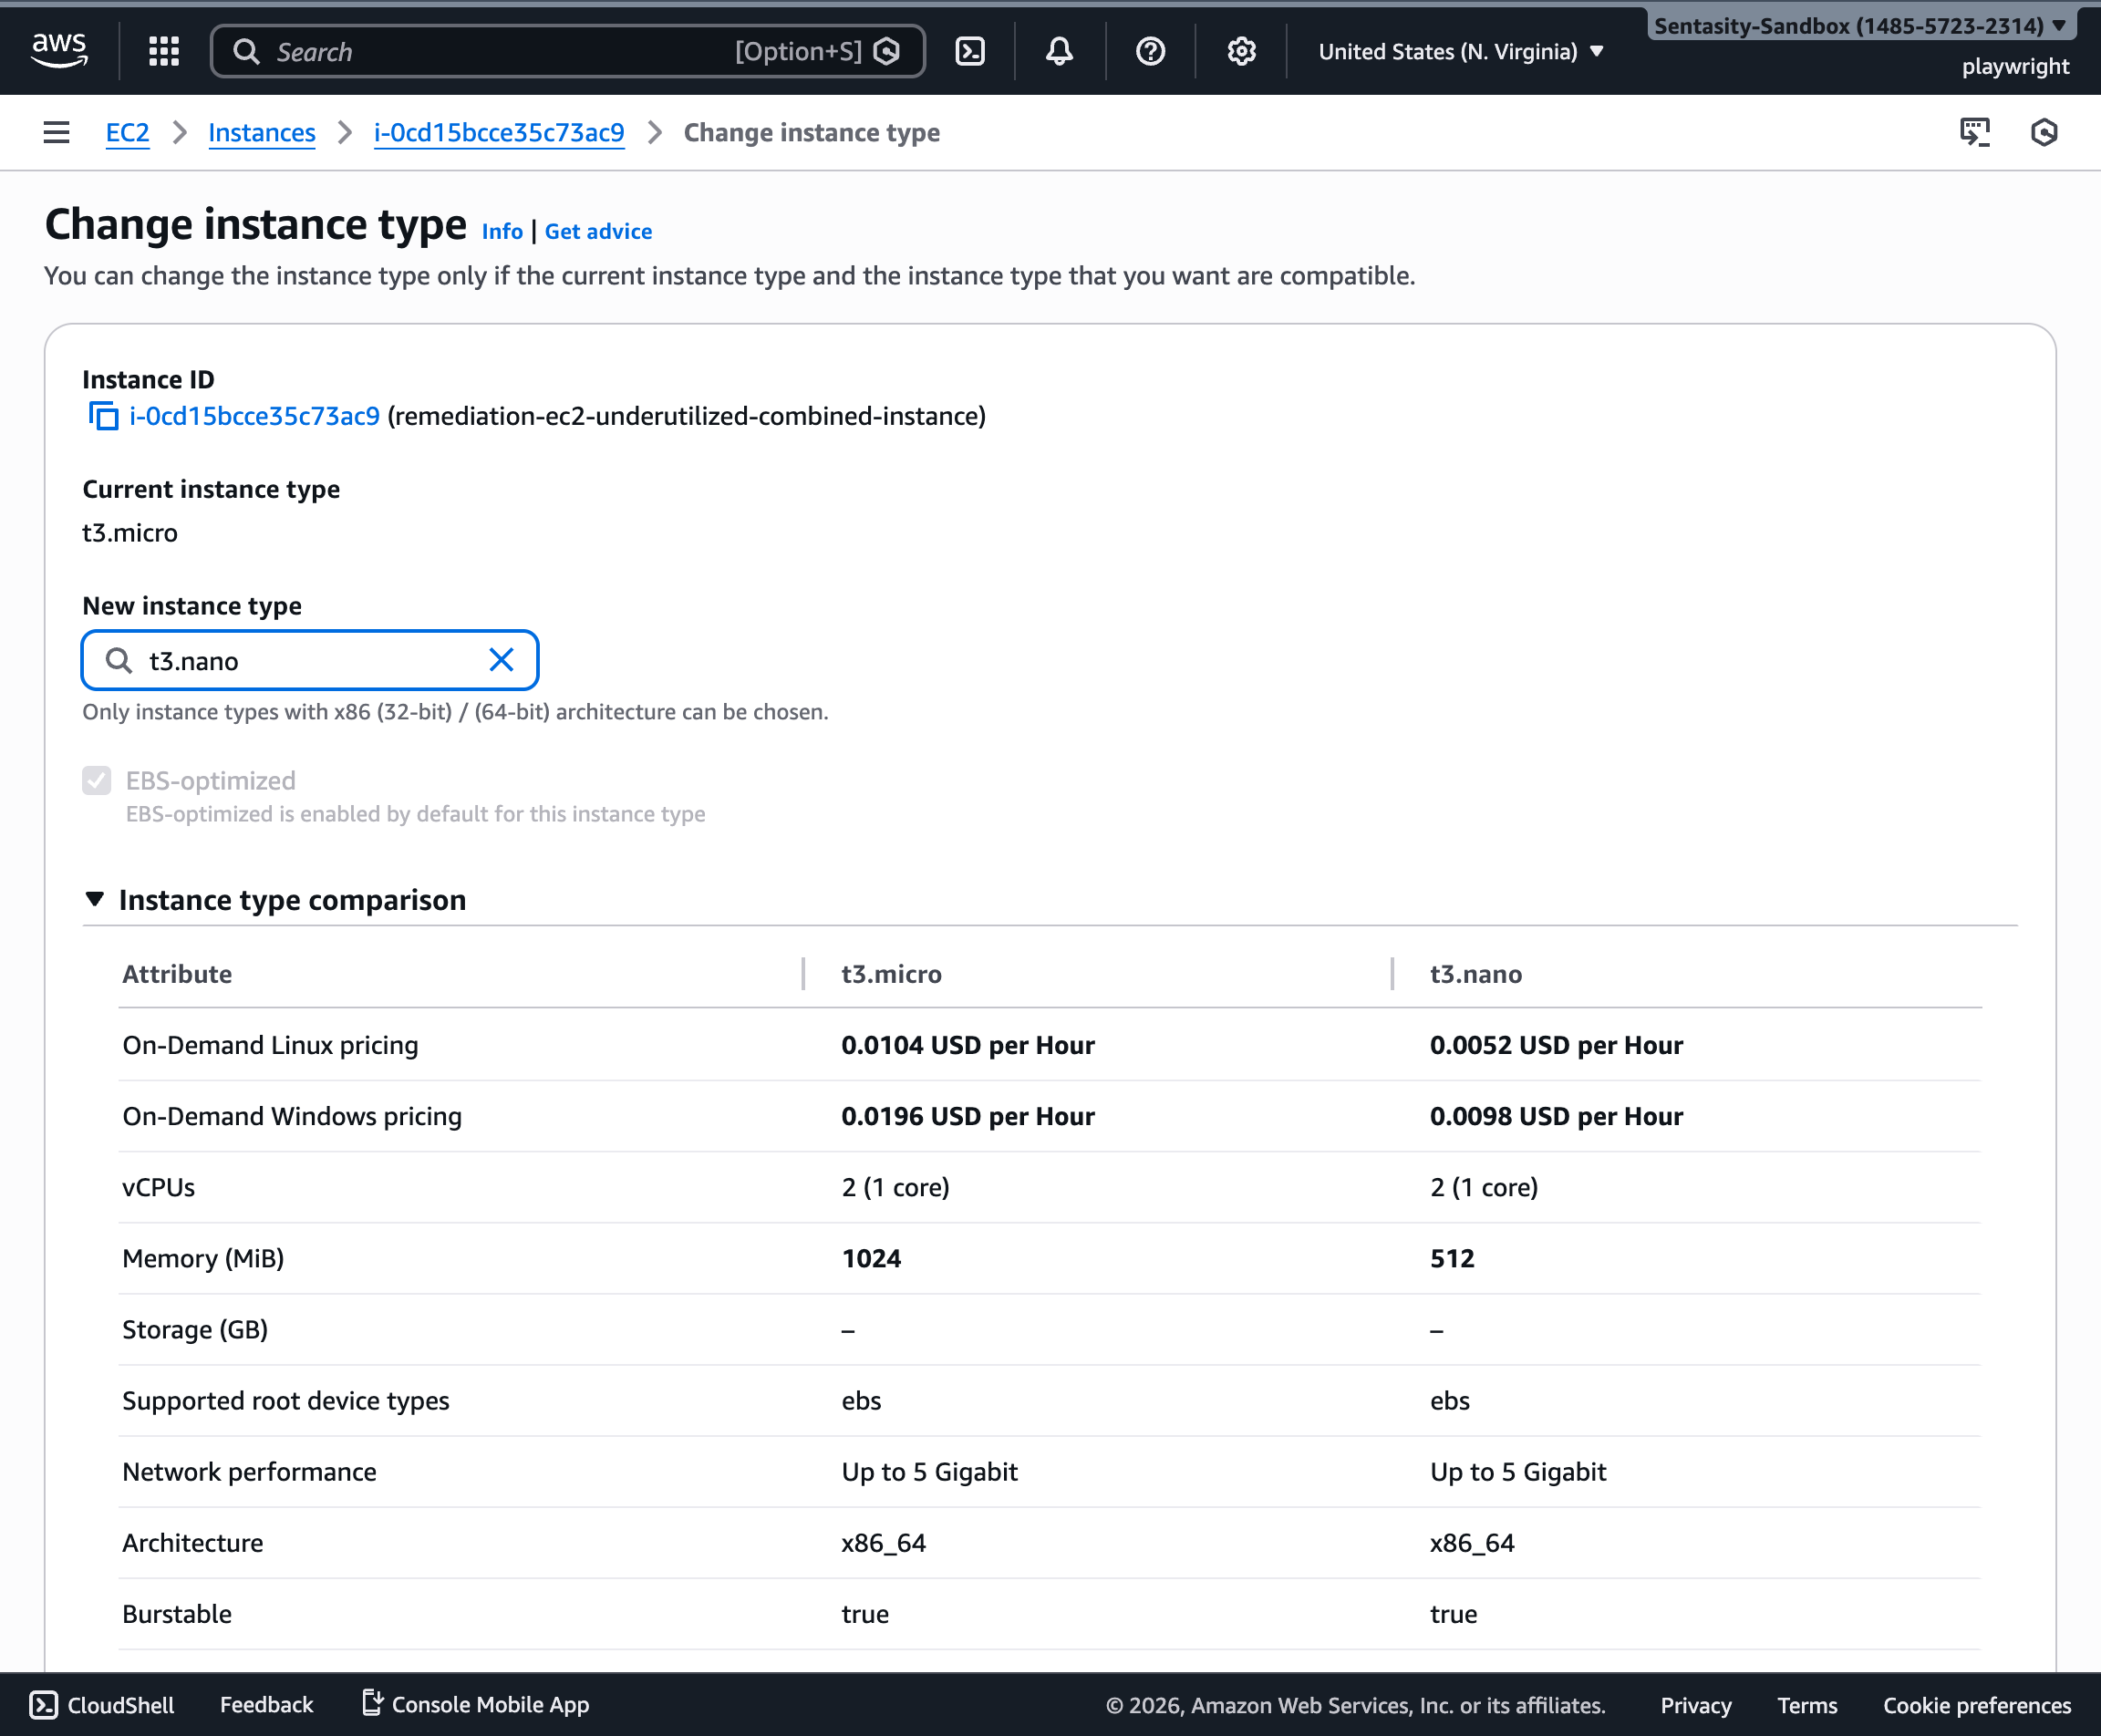Open the Amazon Q assistant hexagon icon
The image size is (2101, 1736).
(x=2045, y=132)
